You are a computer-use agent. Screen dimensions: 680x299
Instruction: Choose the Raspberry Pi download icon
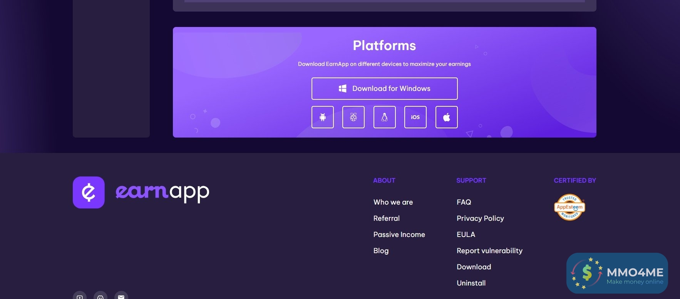point(353,117)
